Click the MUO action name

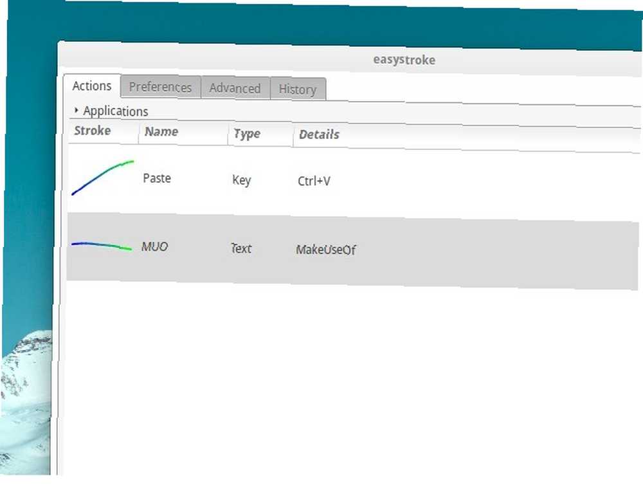pos(154,246)
